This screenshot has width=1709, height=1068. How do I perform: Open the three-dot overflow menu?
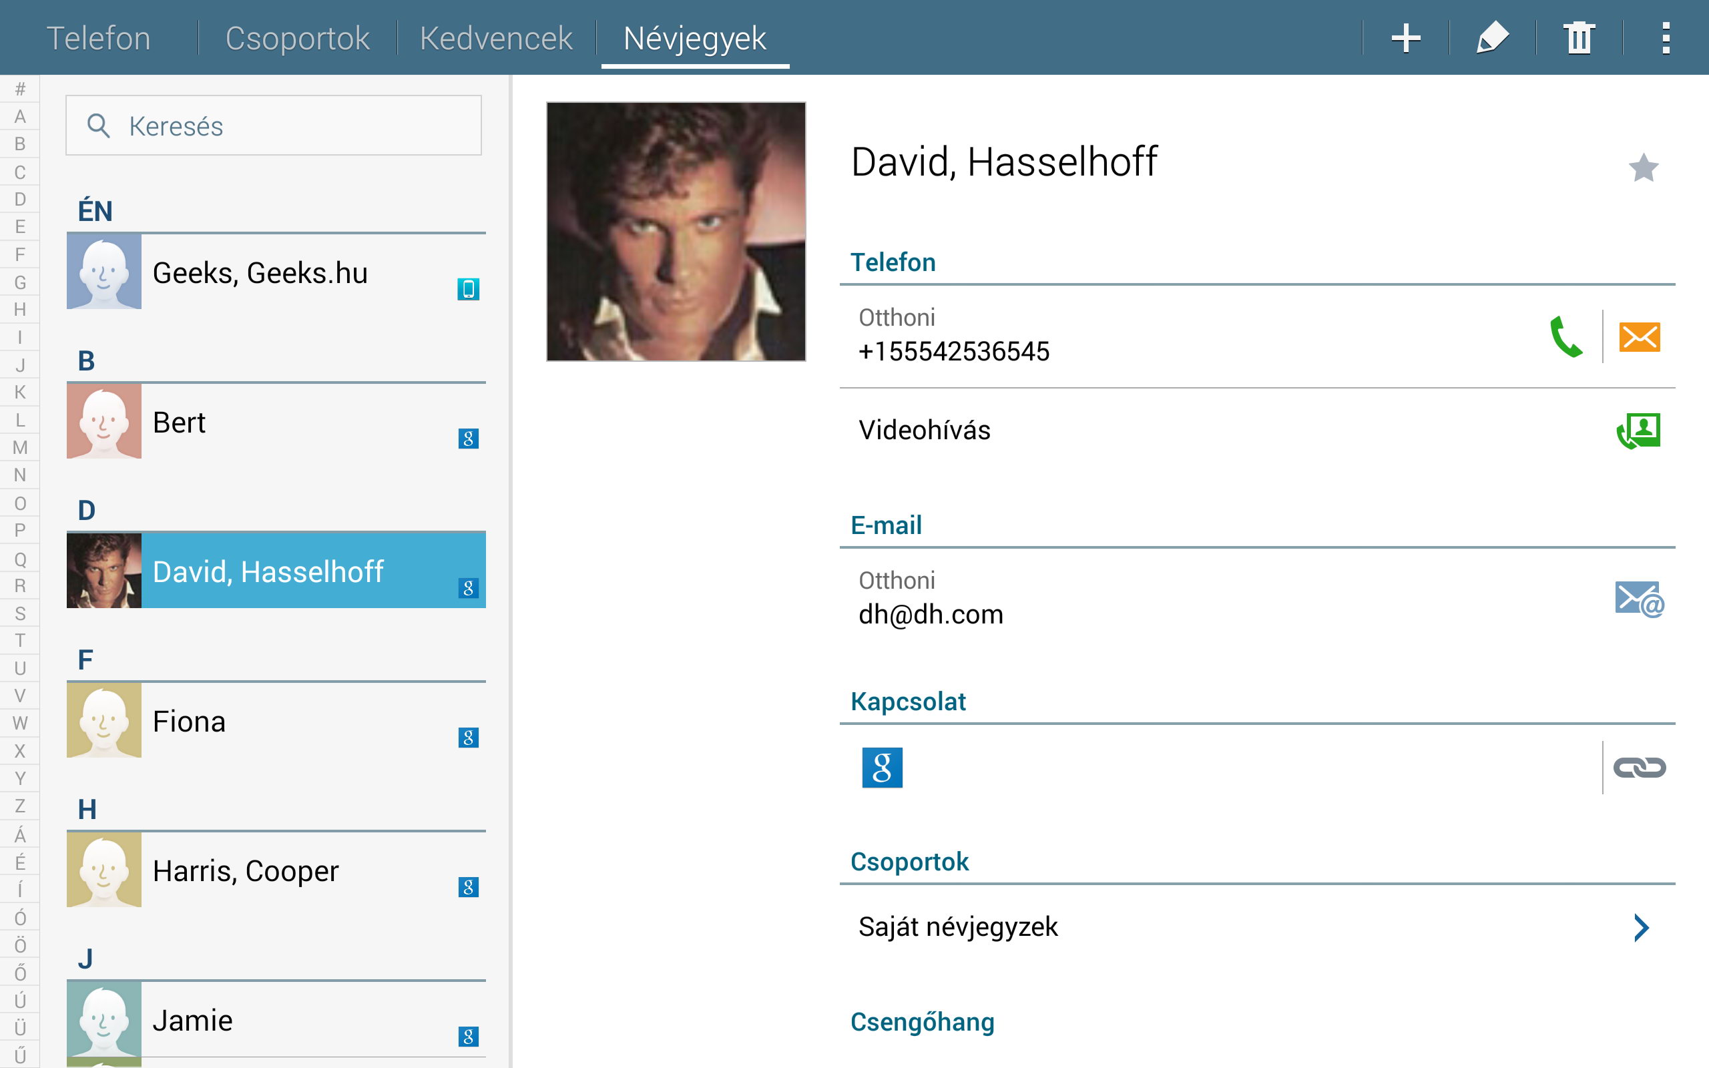point(1665,38)
